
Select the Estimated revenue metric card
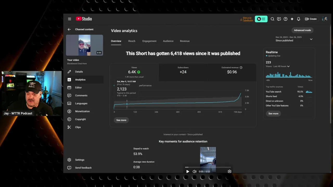click(232, 72)
